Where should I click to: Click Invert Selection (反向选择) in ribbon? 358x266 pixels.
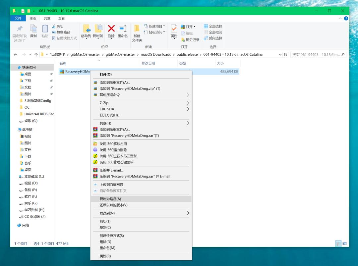pyautogui.click(x=213, y=38)
